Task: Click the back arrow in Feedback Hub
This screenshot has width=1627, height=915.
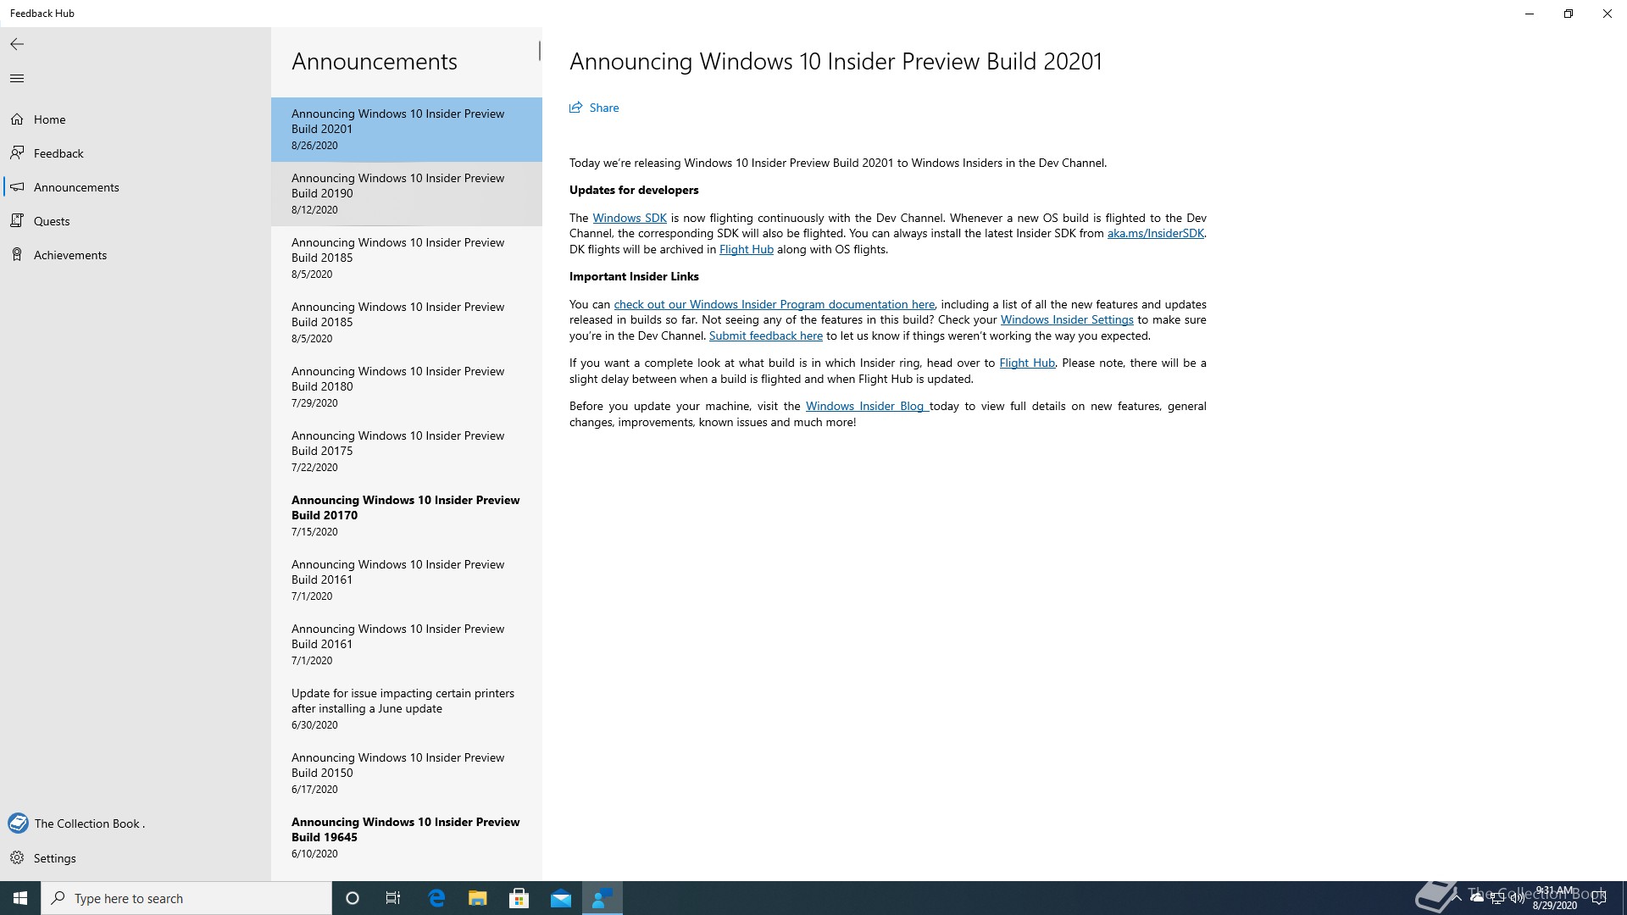Action: point(17,44)
